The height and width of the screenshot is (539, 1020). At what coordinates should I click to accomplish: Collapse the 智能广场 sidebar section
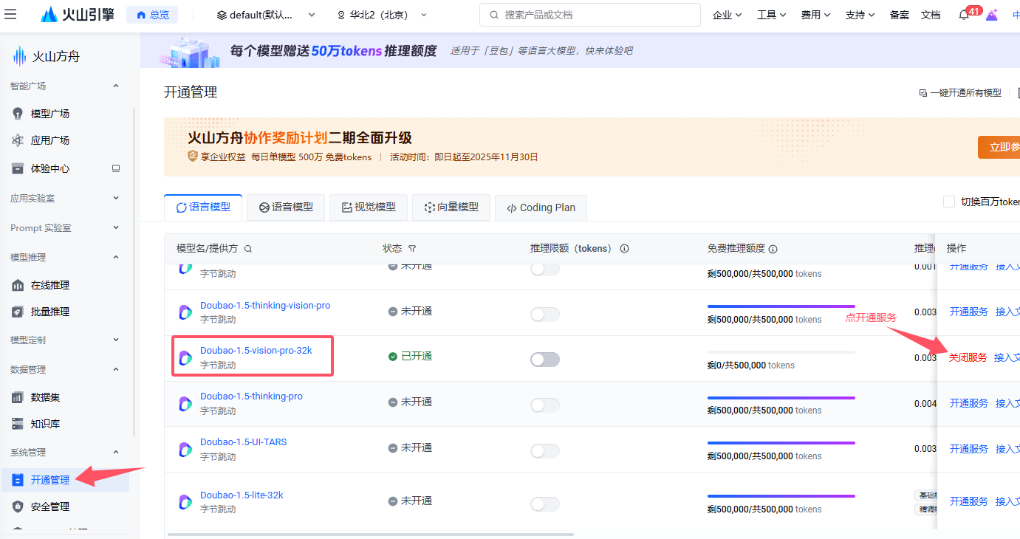pyautogui.click(x=115, y=86)
